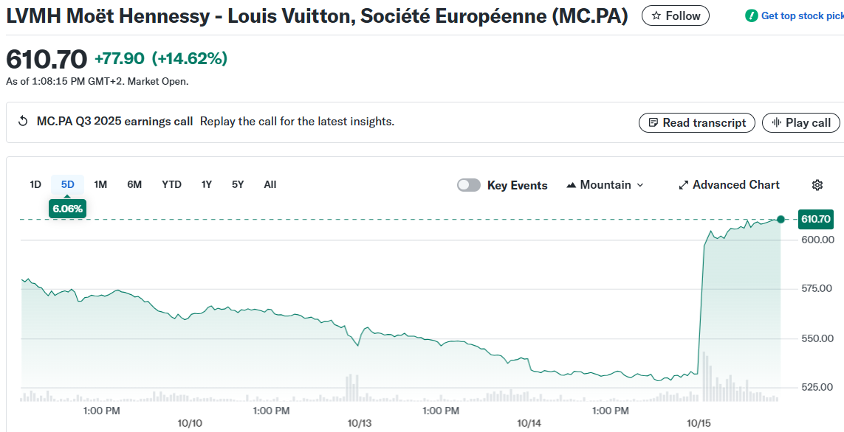Toggle the Key Events switch
The image size is (844, 432).
pos(469,185)
